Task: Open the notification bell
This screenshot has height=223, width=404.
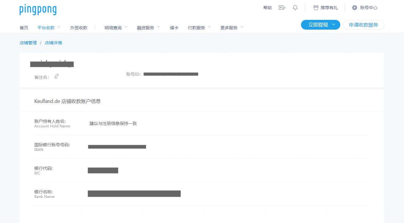Action: point(295,8)
